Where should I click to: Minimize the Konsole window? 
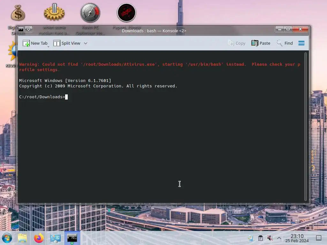(x=280, y=29)
